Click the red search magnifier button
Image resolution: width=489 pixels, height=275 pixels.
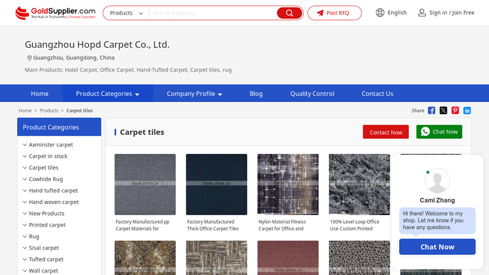pyautogui.click(x=289, y=13)
